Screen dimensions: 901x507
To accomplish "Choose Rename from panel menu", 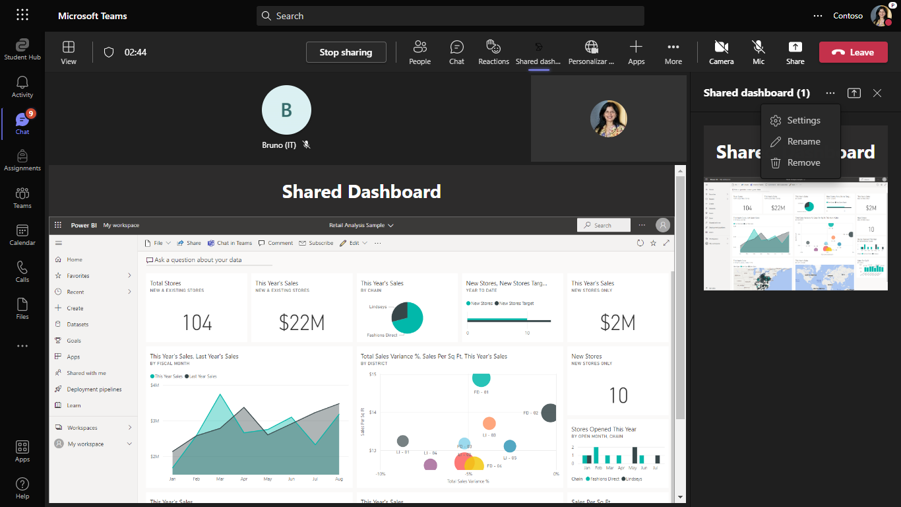I will 801,142.
